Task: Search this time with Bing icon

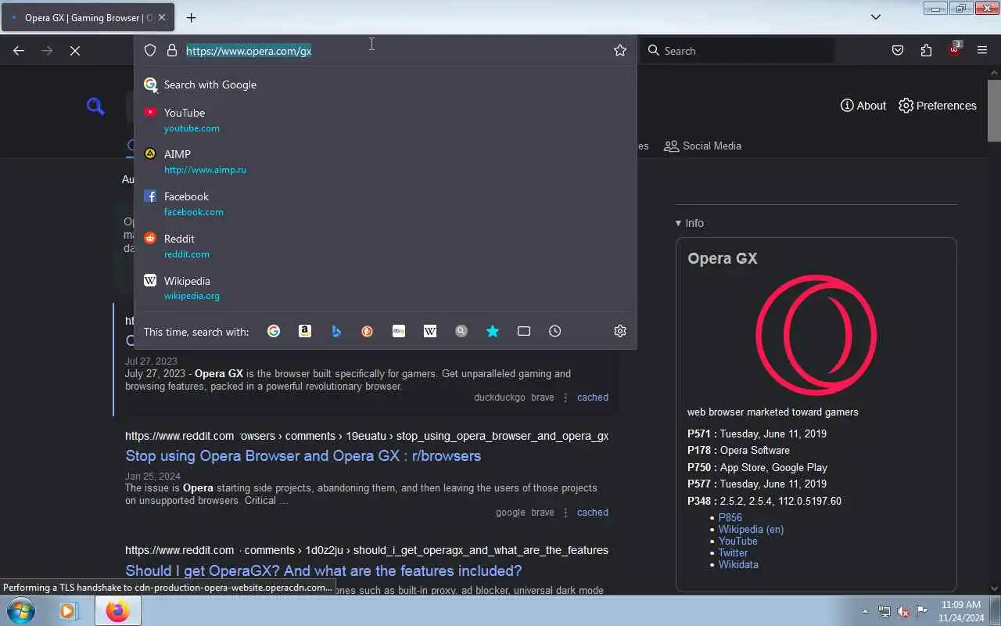Action: coord(336,331)
